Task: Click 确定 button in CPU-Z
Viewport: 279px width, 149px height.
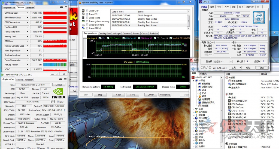Action: (x=262, y=68)
